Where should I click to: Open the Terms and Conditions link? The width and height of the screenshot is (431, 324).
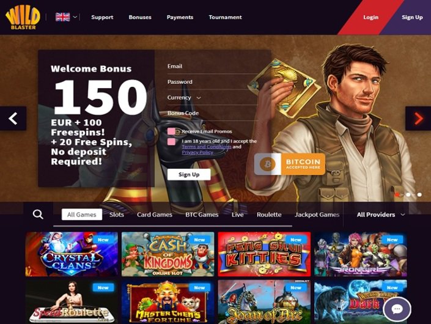click(207, 147)
